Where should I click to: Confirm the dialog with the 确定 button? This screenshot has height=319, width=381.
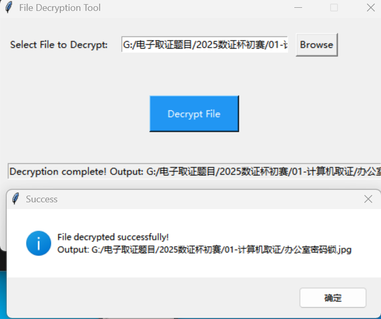pyautogui.click(x=333, y=298)
